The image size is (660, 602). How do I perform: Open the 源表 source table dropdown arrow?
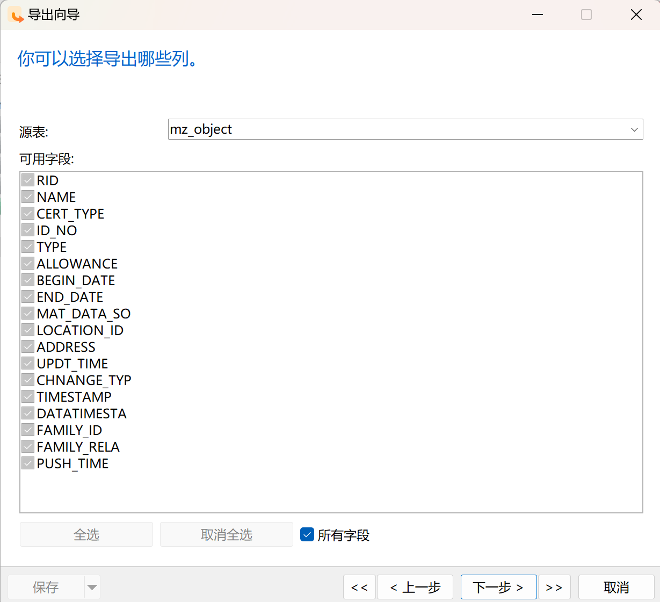tap(634, 129)
